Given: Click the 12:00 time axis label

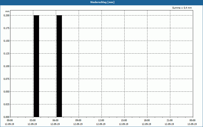Looking at the screenshot, I should pos(101,120).
